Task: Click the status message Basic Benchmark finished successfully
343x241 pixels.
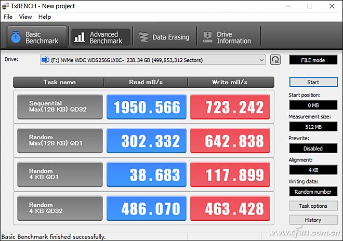Action: [54, 237]
